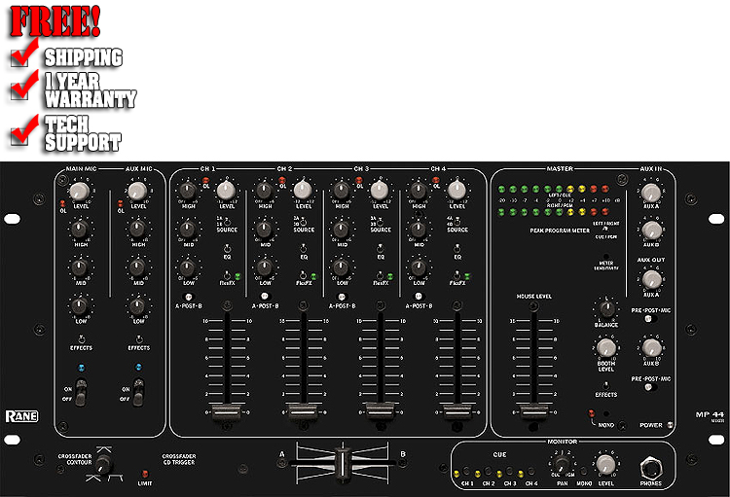Adjust the Main Mic High knob
Screen dimensions: 730x497
(x=80, y=229)
